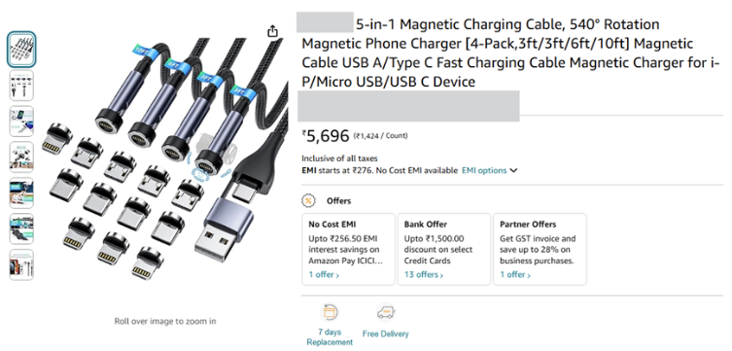
Task: Expand the EMI options dropdown
Action: 490,170
